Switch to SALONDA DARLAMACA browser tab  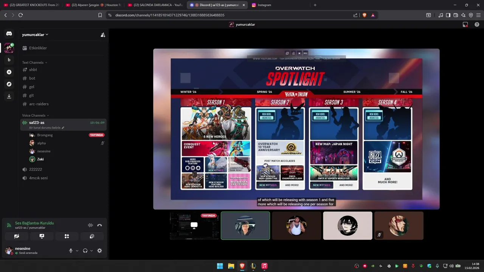pos(155,5)
